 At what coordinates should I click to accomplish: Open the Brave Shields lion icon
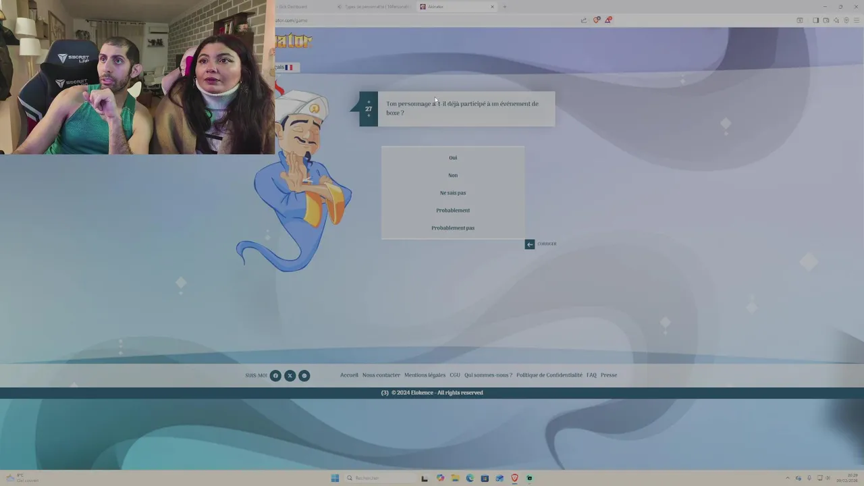[596, 20]
